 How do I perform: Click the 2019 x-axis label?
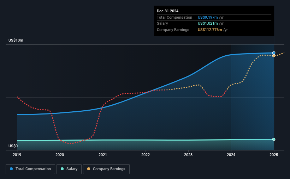coord(17,155)
